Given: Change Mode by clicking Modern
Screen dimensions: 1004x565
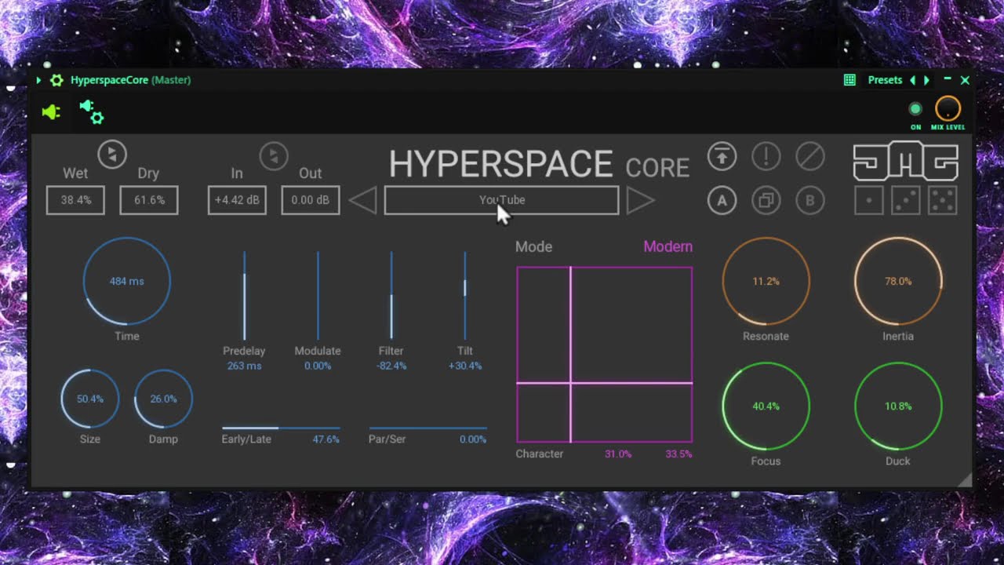Looking at the screenshot, I should pos(668,246).
